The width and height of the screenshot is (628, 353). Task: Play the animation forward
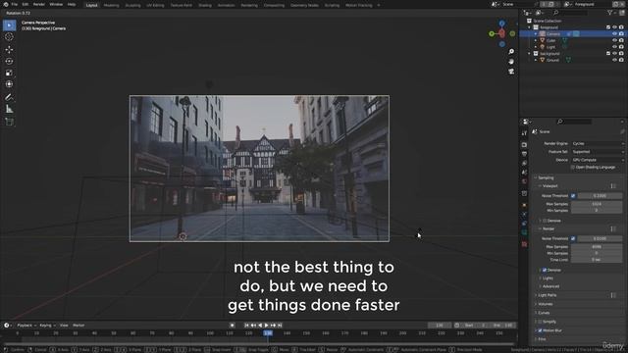(x=266, y=326)
